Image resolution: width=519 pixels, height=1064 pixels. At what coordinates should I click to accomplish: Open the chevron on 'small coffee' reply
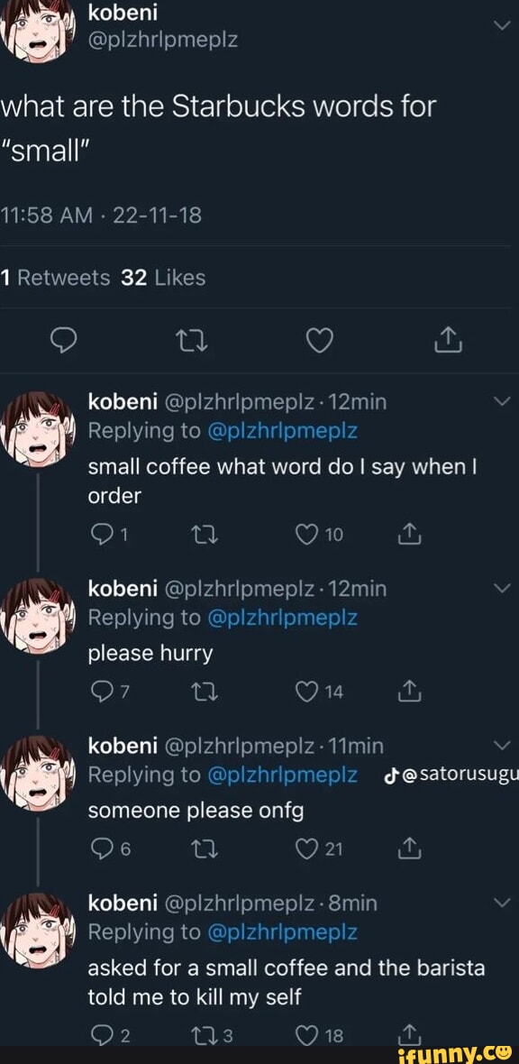point(503,402)
